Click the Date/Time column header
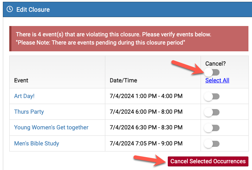 123,81
